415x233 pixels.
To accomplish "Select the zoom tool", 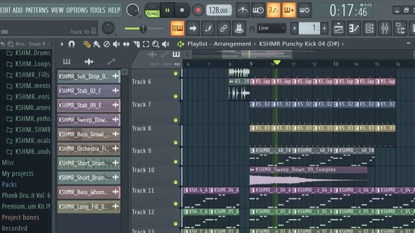I will (156, 44).
